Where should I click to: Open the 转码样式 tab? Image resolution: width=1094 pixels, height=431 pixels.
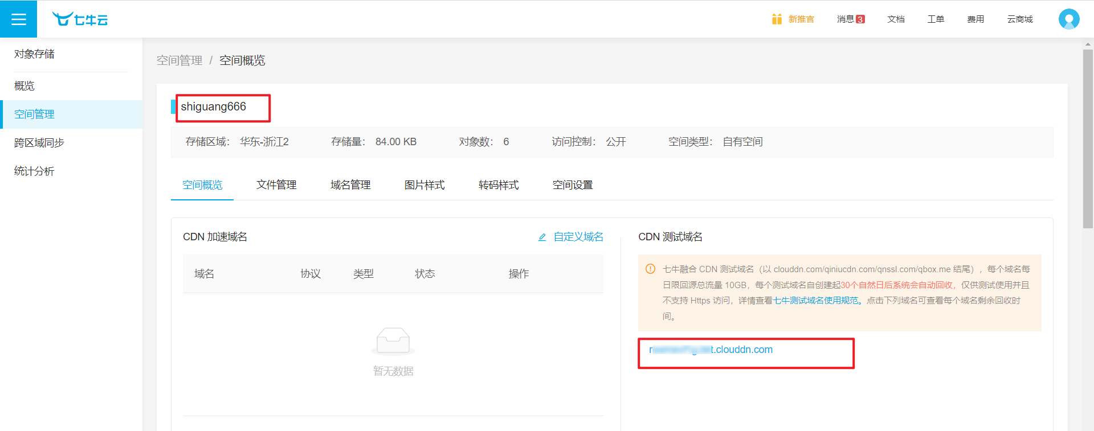click(499, 185)
